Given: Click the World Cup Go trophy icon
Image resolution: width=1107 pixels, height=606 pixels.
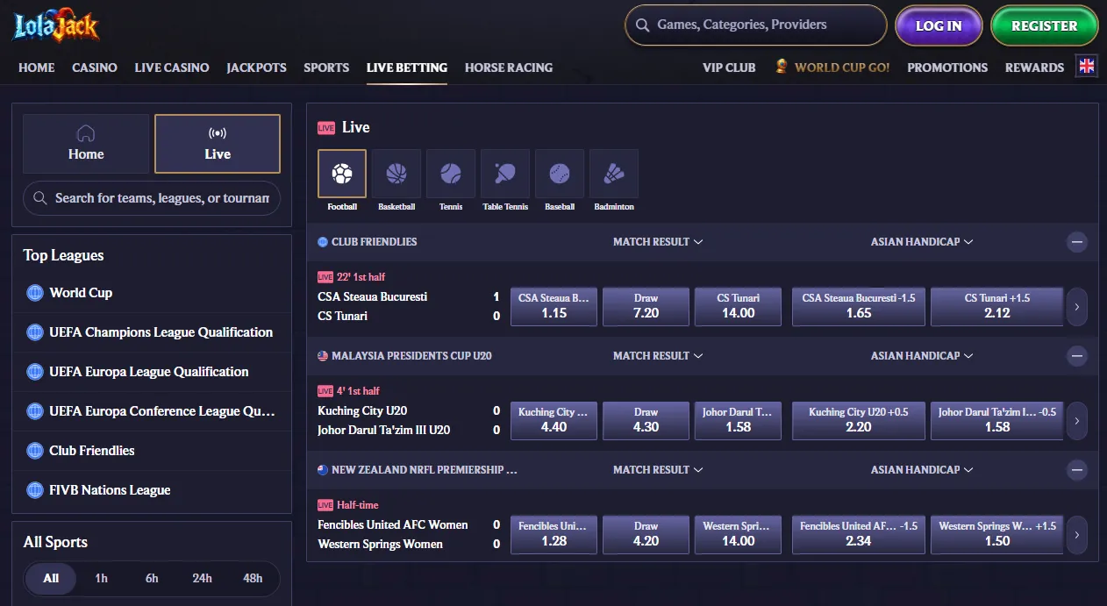Looking at the screenshot, I should [782, 67].
